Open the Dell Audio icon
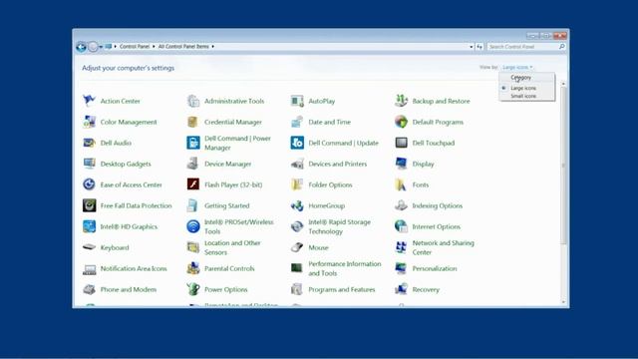Image resolution: width=638 pixels, height=359 pixels. coord(89,143)
